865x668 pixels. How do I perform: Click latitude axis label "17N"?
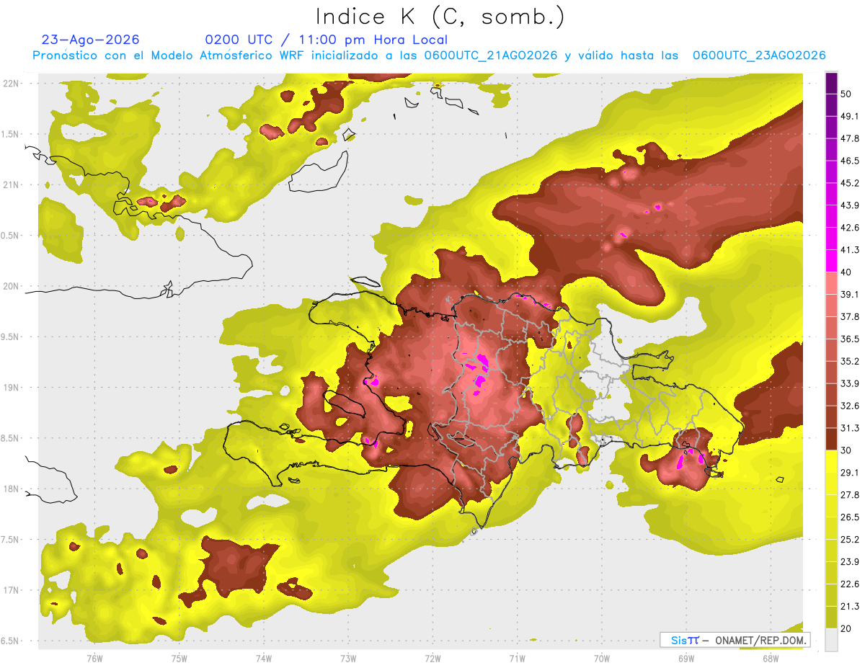click(12, 591)
